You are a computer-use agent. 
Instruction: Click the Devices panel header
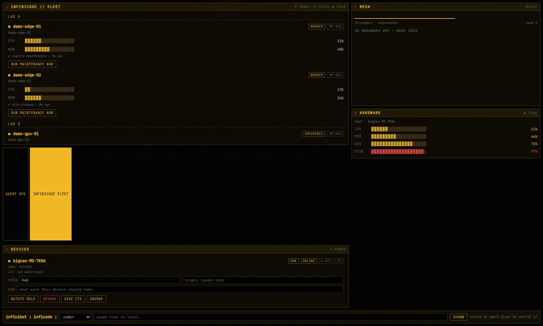(176, 249)
